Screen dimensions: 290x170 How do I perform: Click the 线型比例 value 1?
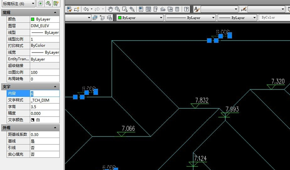[x=45, y=39]
